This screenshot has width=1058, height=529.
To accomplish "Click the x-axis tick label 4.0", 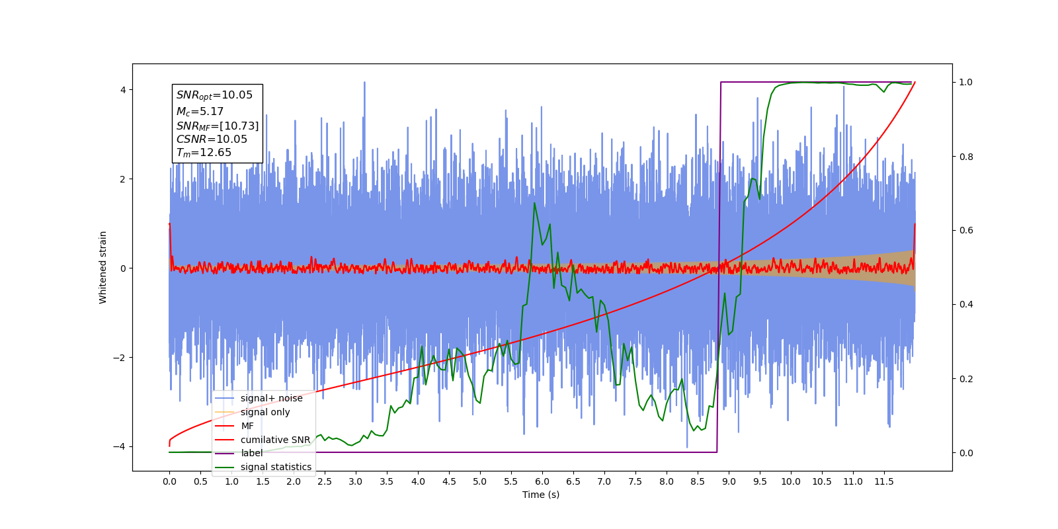I will pyautogui.click(x=418, y=481).
